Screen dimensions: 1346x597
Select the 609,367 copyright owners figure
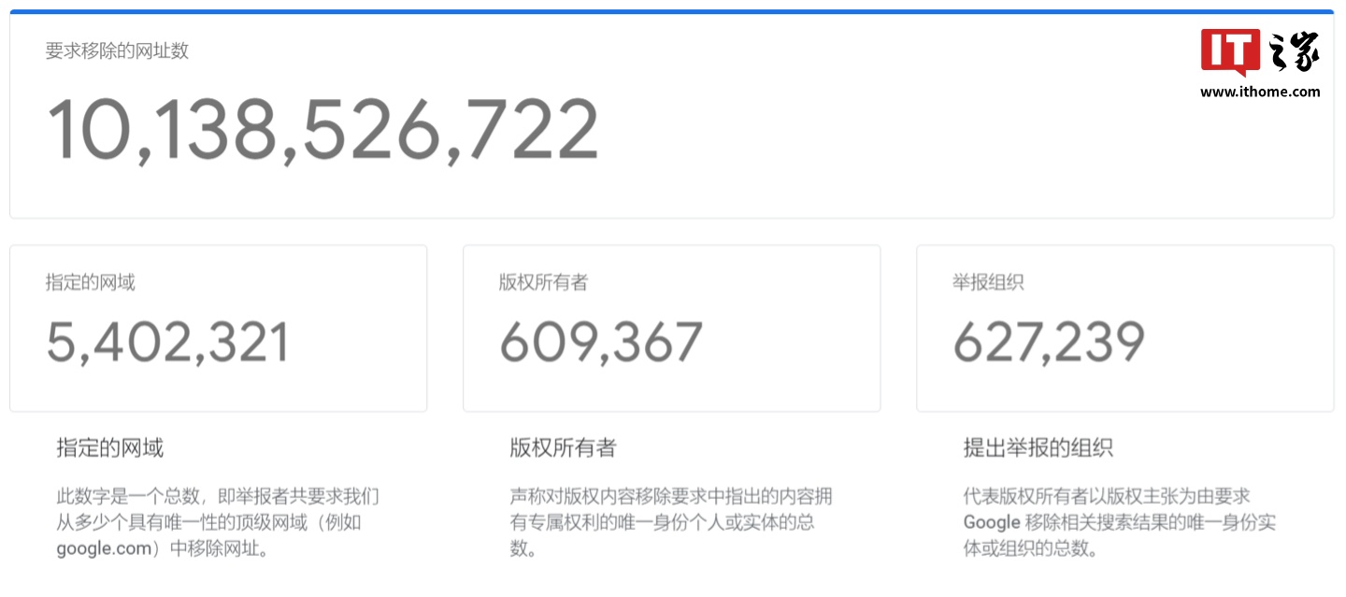(x=600, y=343)
